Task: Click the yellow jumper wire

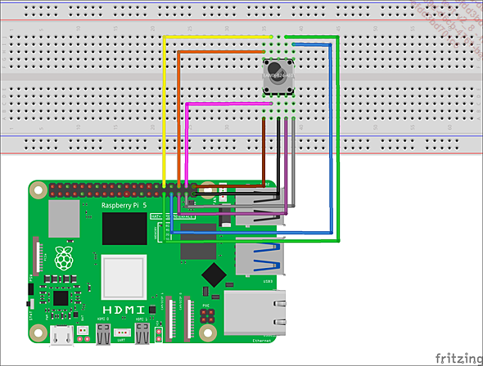Action: pyautogui.click(x=165, y=110)
